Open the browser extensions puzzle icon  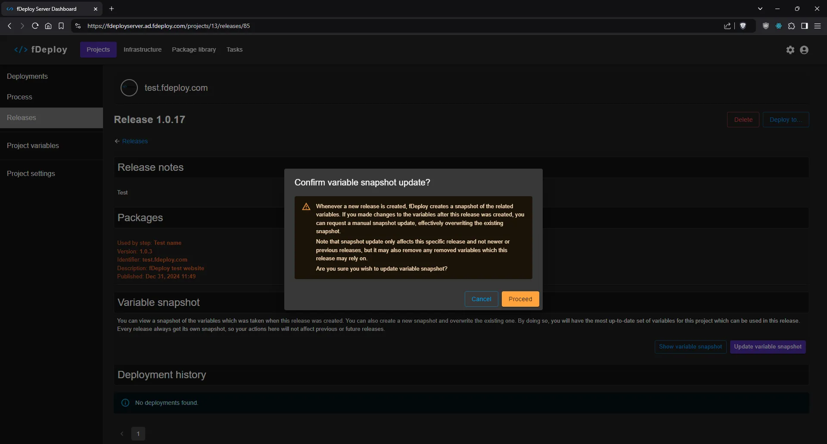(791, 26)
